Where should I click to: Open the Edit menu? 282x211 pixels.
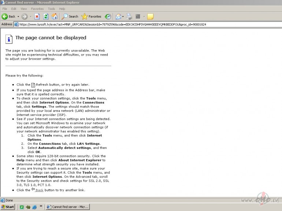pos(14,9)
